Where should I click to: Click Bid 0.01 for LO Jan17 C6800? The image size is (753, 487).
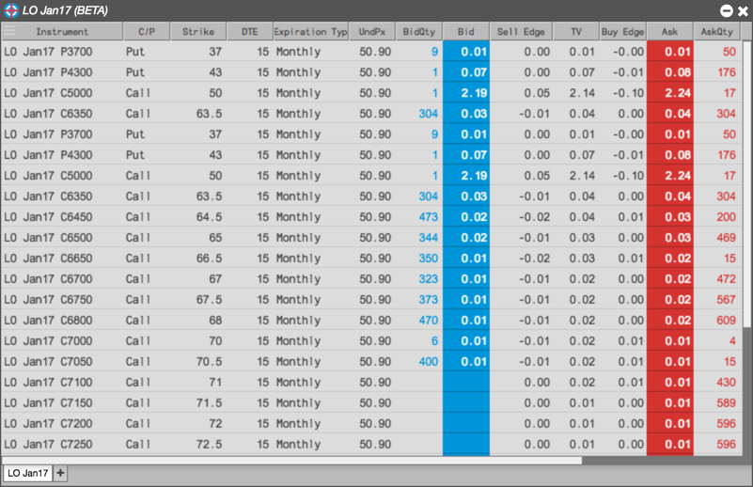click(x=466, y=321)
